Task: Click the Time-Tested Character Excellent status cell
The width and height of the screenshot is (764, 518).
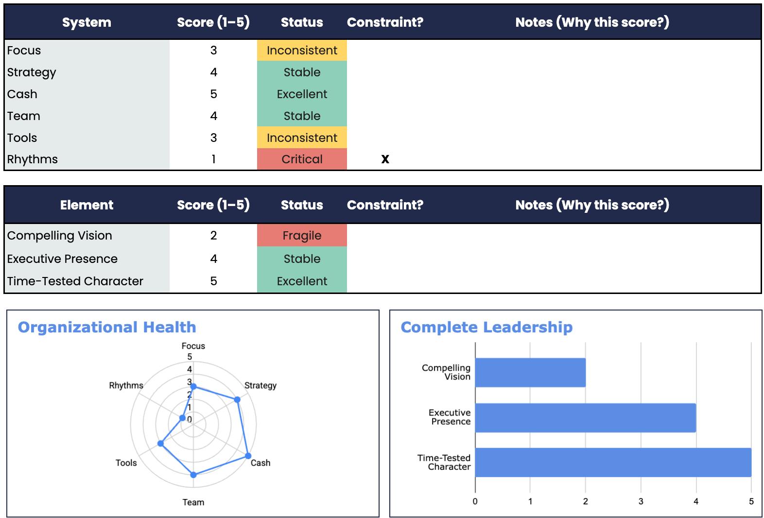Action: click(x=302, y=281)
